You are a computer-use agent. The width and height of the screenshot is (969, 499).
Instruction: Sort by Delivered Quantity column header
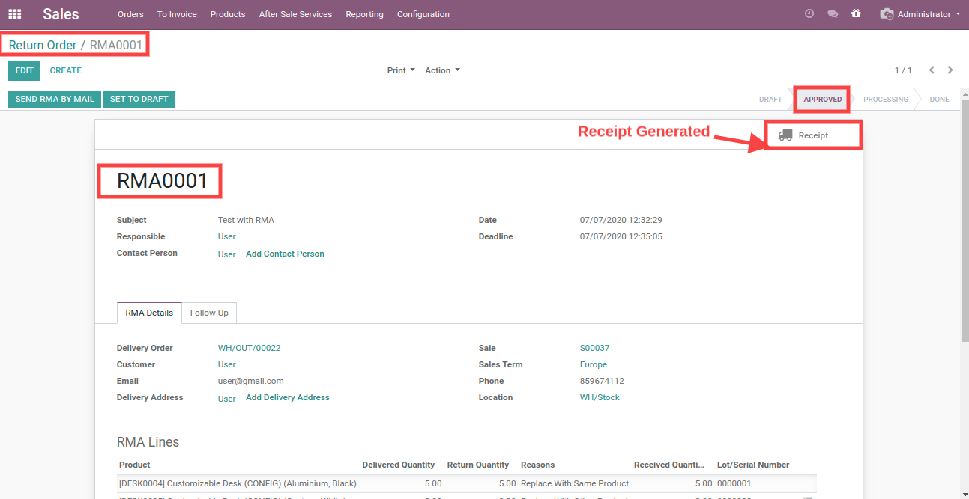coord(399,465)
